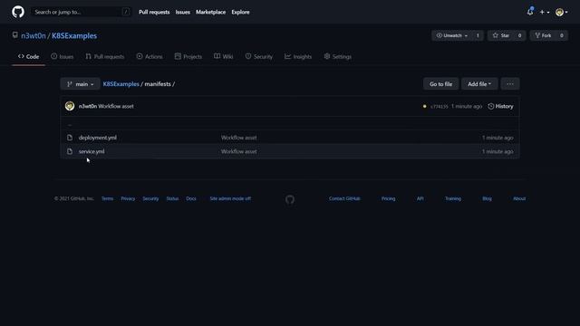The image size is (580, 326).
Task: Switch to the repository Pull requests tab
Action: 105,56
